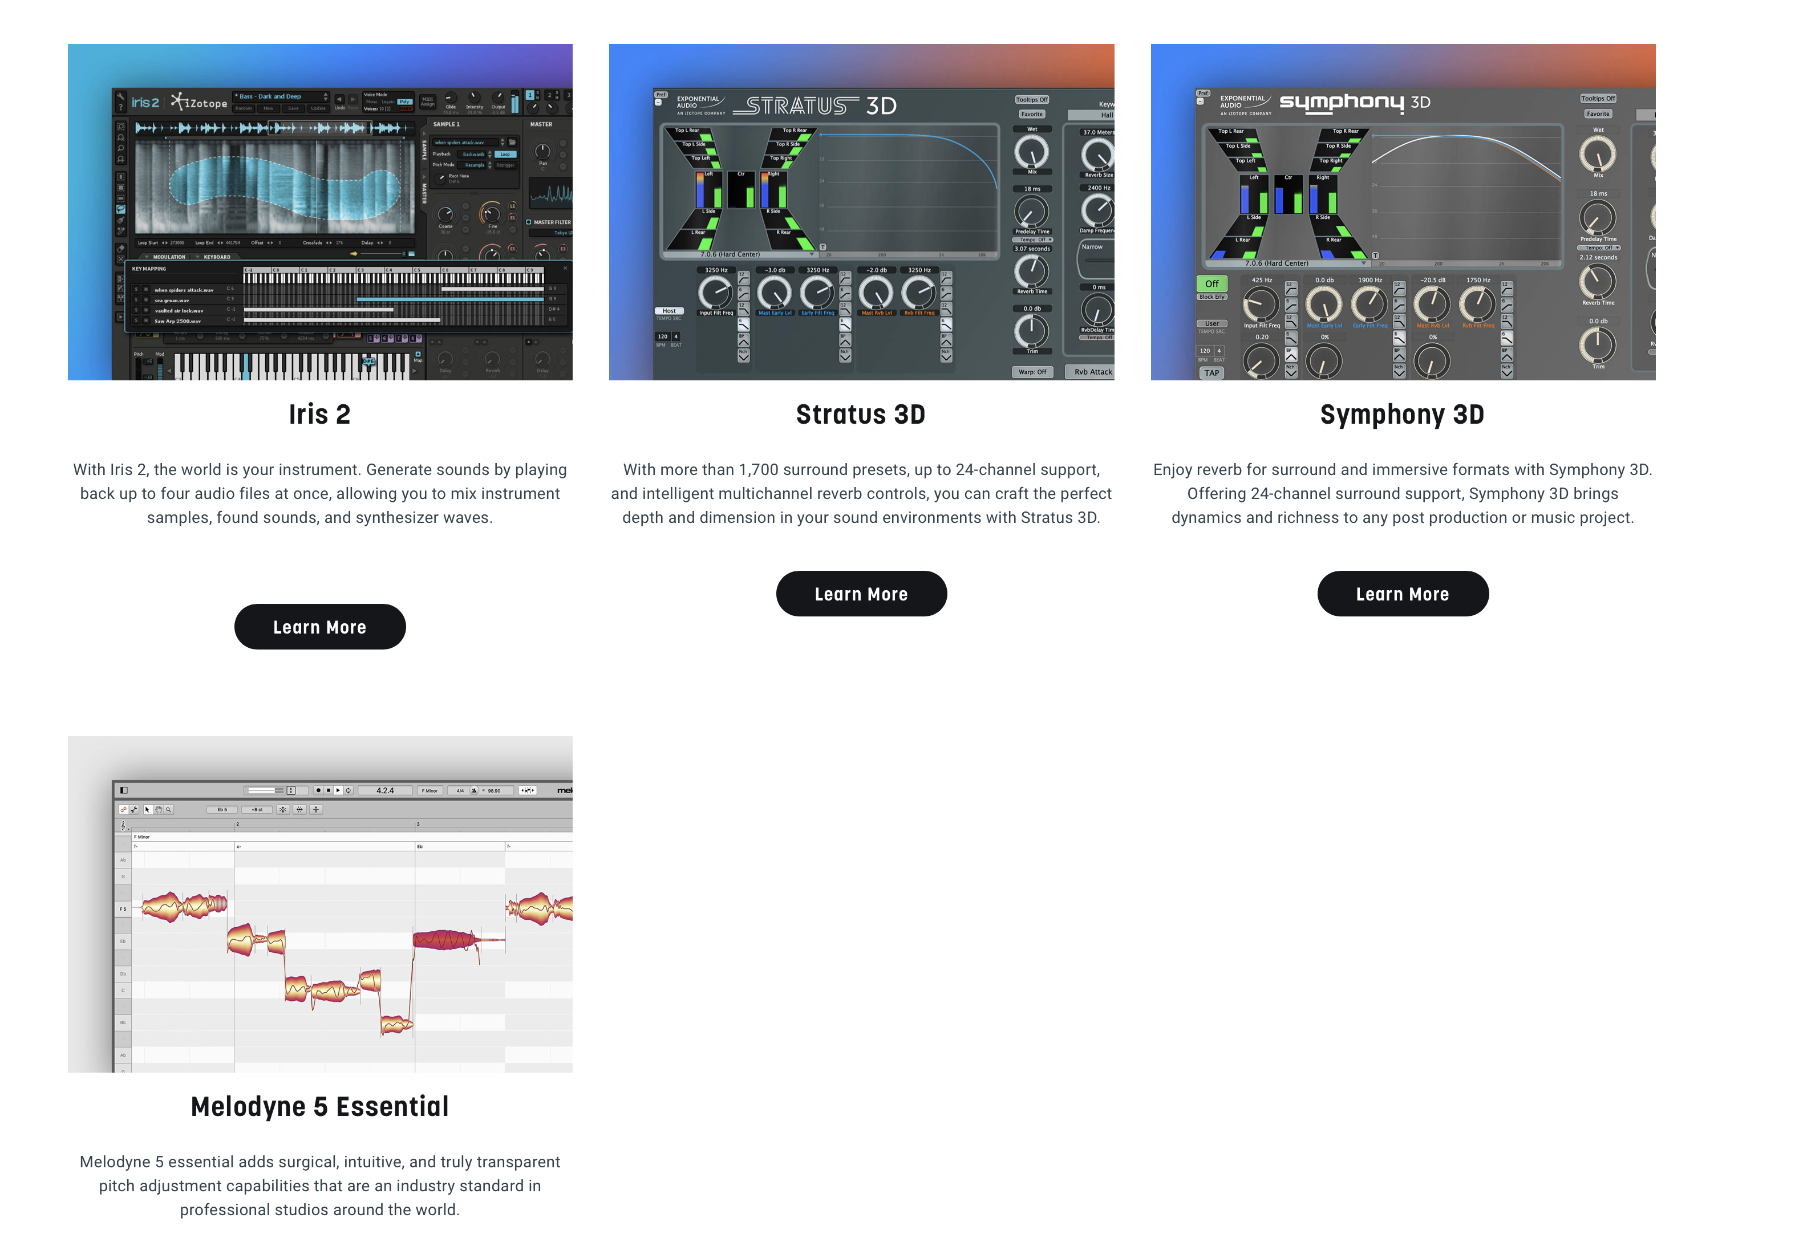Image resolution: width=1799 pixels, height=1242 pixels.
Task: Click the TAP button in Symphony 3D screenshot
Action: pyautogui.click(x=1212, y=373)
